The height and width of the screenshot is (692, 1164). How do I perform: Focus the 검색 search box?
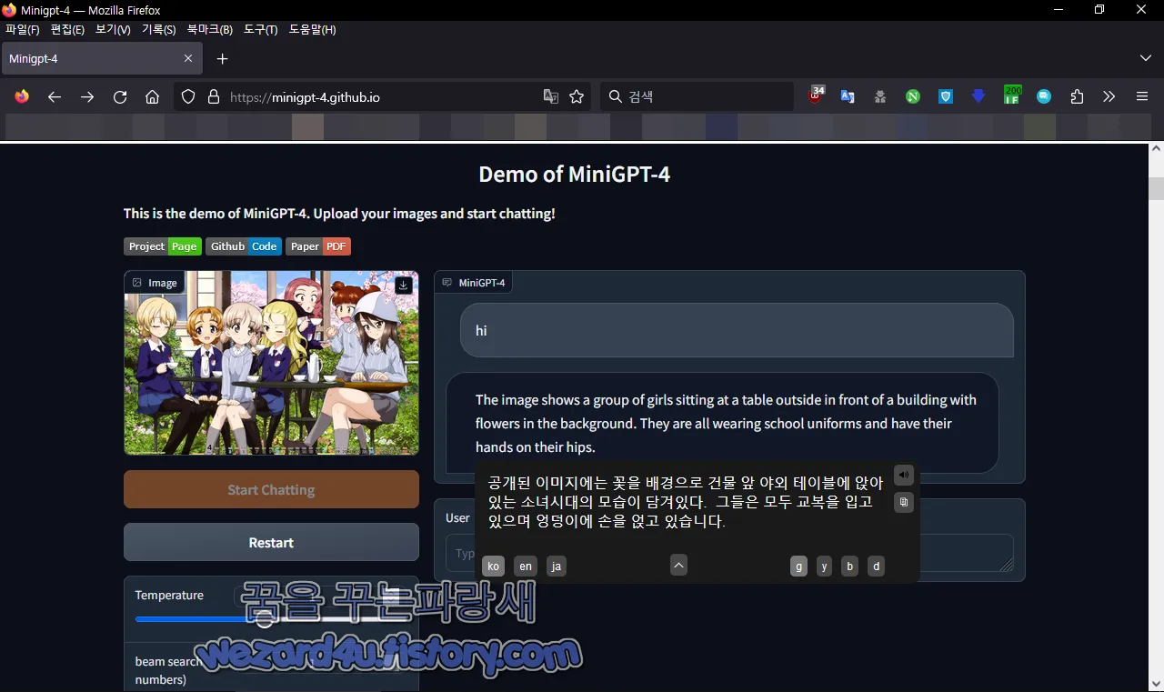click(x=697, y=96)
